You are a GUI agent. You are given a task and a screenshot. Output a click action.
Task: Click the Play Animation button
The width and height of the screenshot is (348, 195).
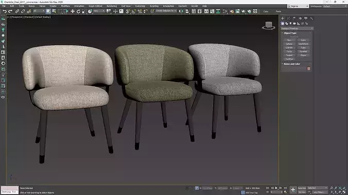276,188
